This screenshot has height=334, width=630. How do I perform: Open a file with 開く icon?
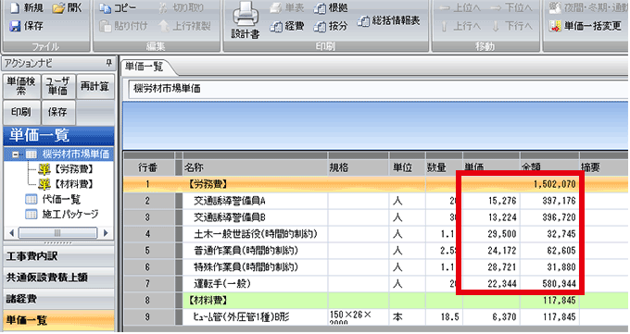coord(58,7)
